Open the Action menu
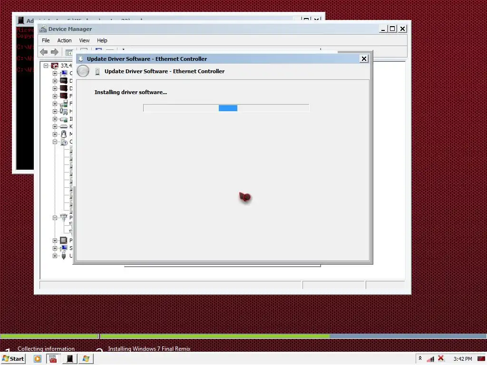The height and width of the screenshot is (365, 487). point(64,40)
